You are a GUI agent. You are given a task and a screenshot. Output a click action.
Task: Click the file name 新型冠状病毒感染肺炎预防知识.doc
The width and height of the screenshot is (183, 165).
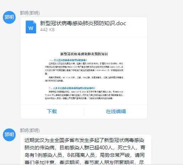click(x=83, y=23)
